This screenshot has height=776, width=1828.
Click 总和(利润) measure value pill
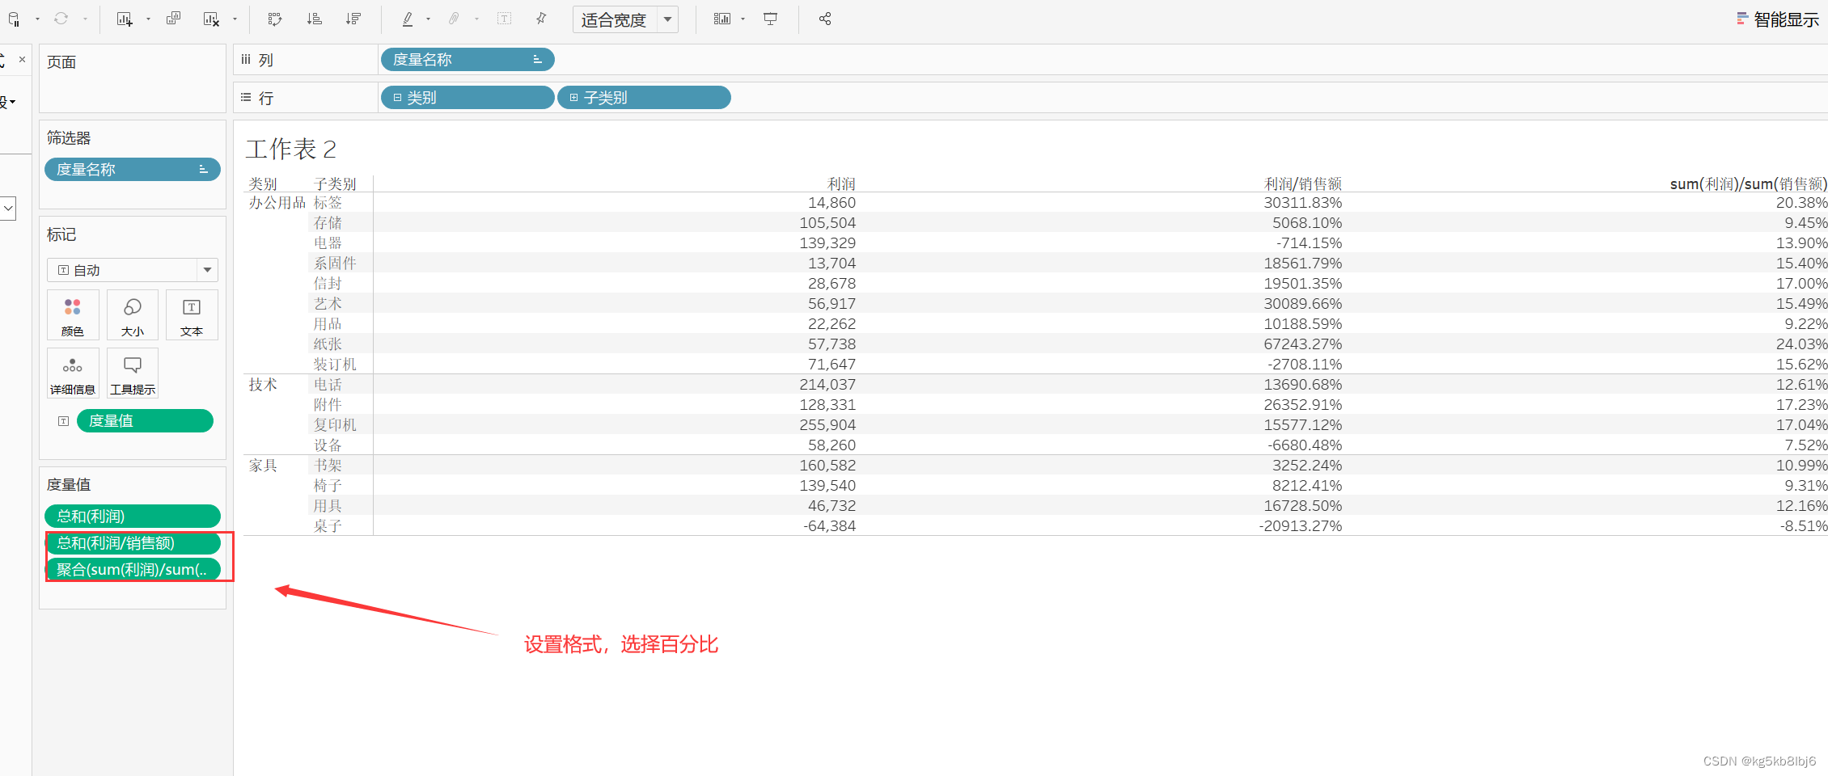click(132, 516)
